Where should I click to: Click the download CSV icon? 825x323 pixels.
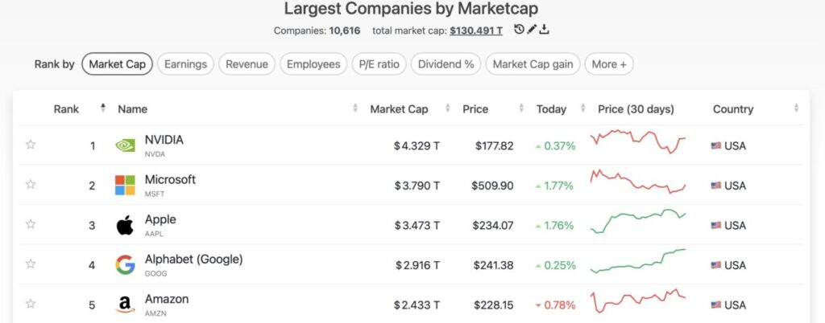pyautogui.click(x=545, y=30)
